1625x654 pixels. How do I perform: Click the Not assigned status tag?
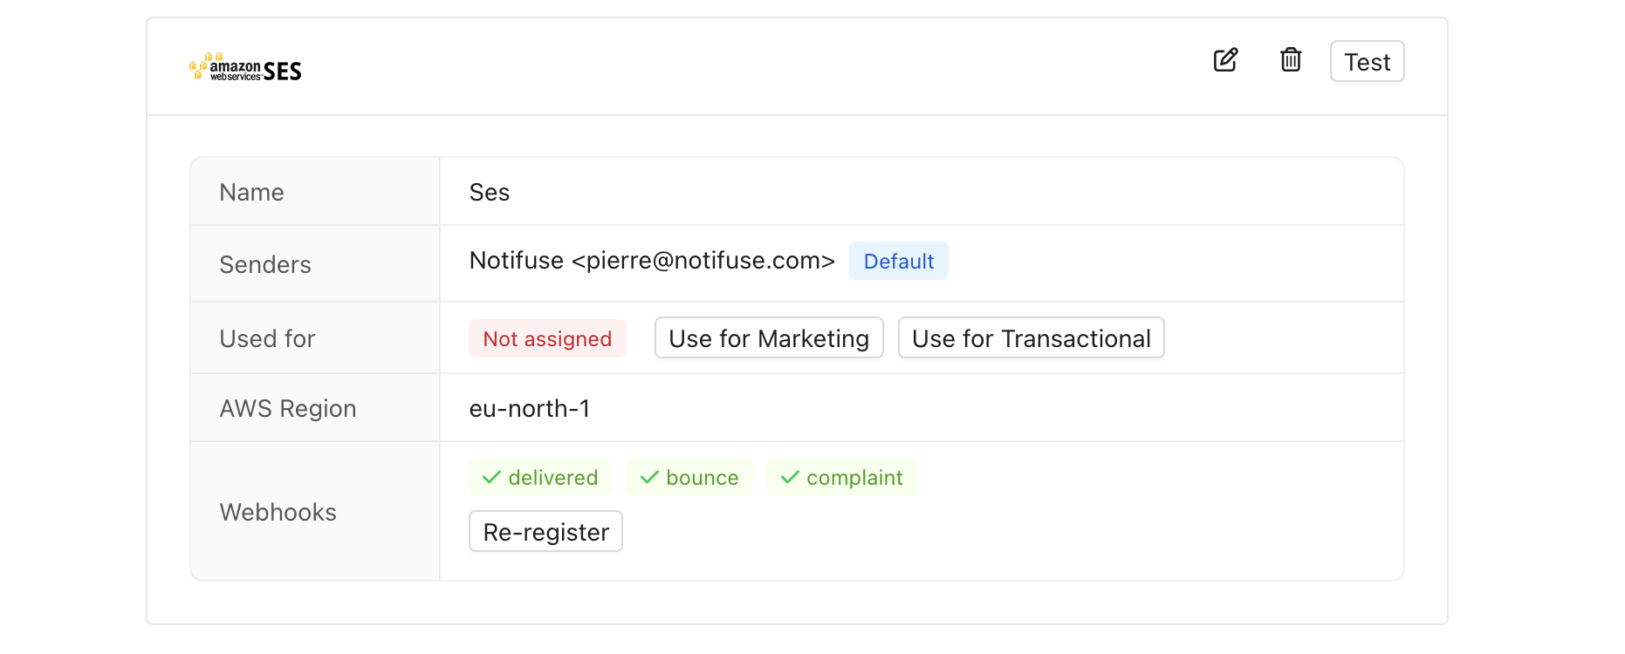(547, 338)
